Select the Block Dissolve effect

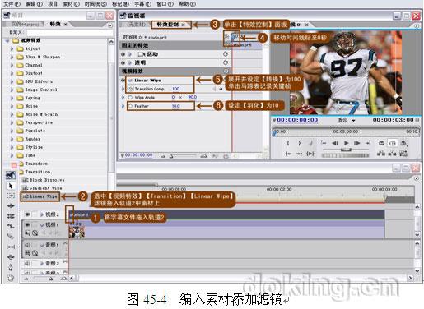click(44, 180)
